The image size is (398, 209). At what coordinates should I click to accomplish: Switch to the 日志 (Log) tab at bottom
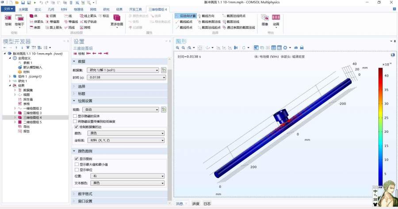pyautogui.click(x=207, y=204)
